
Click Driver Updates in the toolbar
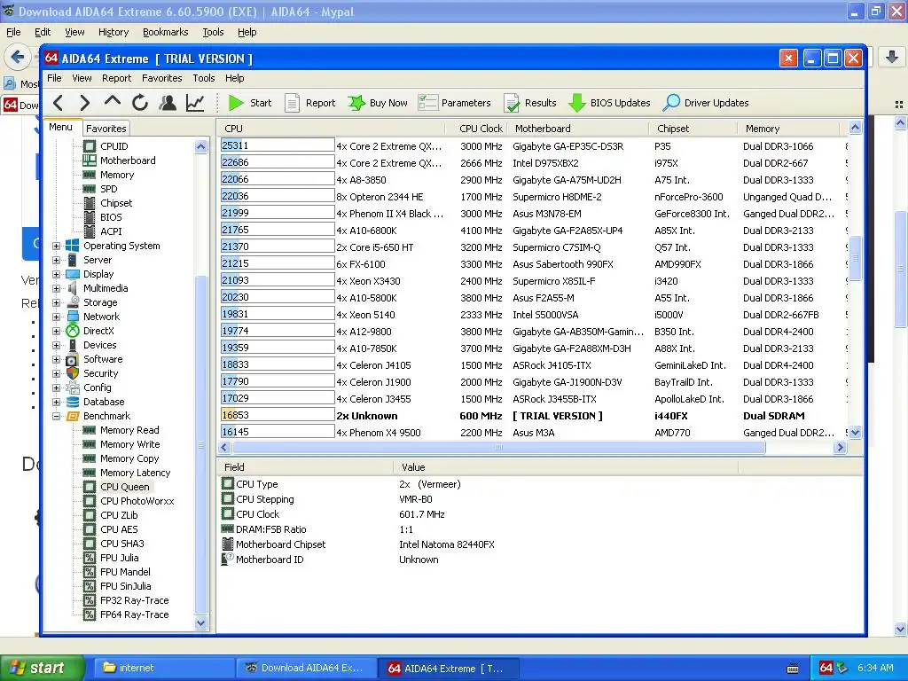tap(706, 103)
